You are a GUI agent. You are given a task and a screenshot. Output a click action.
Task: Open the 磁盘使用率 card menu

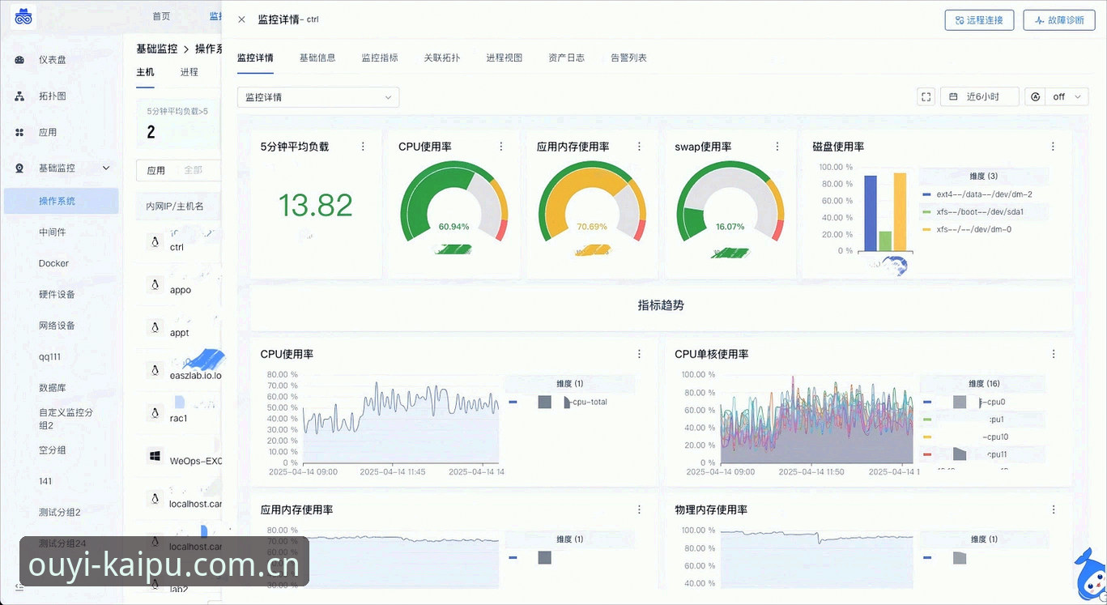click(1053, 147)
